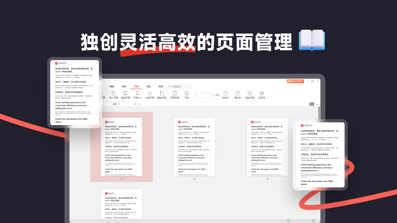
Task: Switch to the 转换 (Convert) tab
Action: click(124, 86)
